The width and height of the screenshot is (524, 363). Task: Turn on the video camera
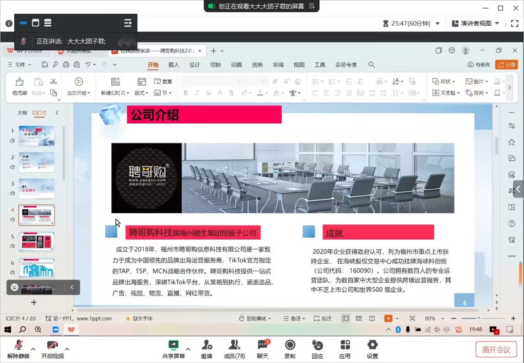(x=52, y=345)
